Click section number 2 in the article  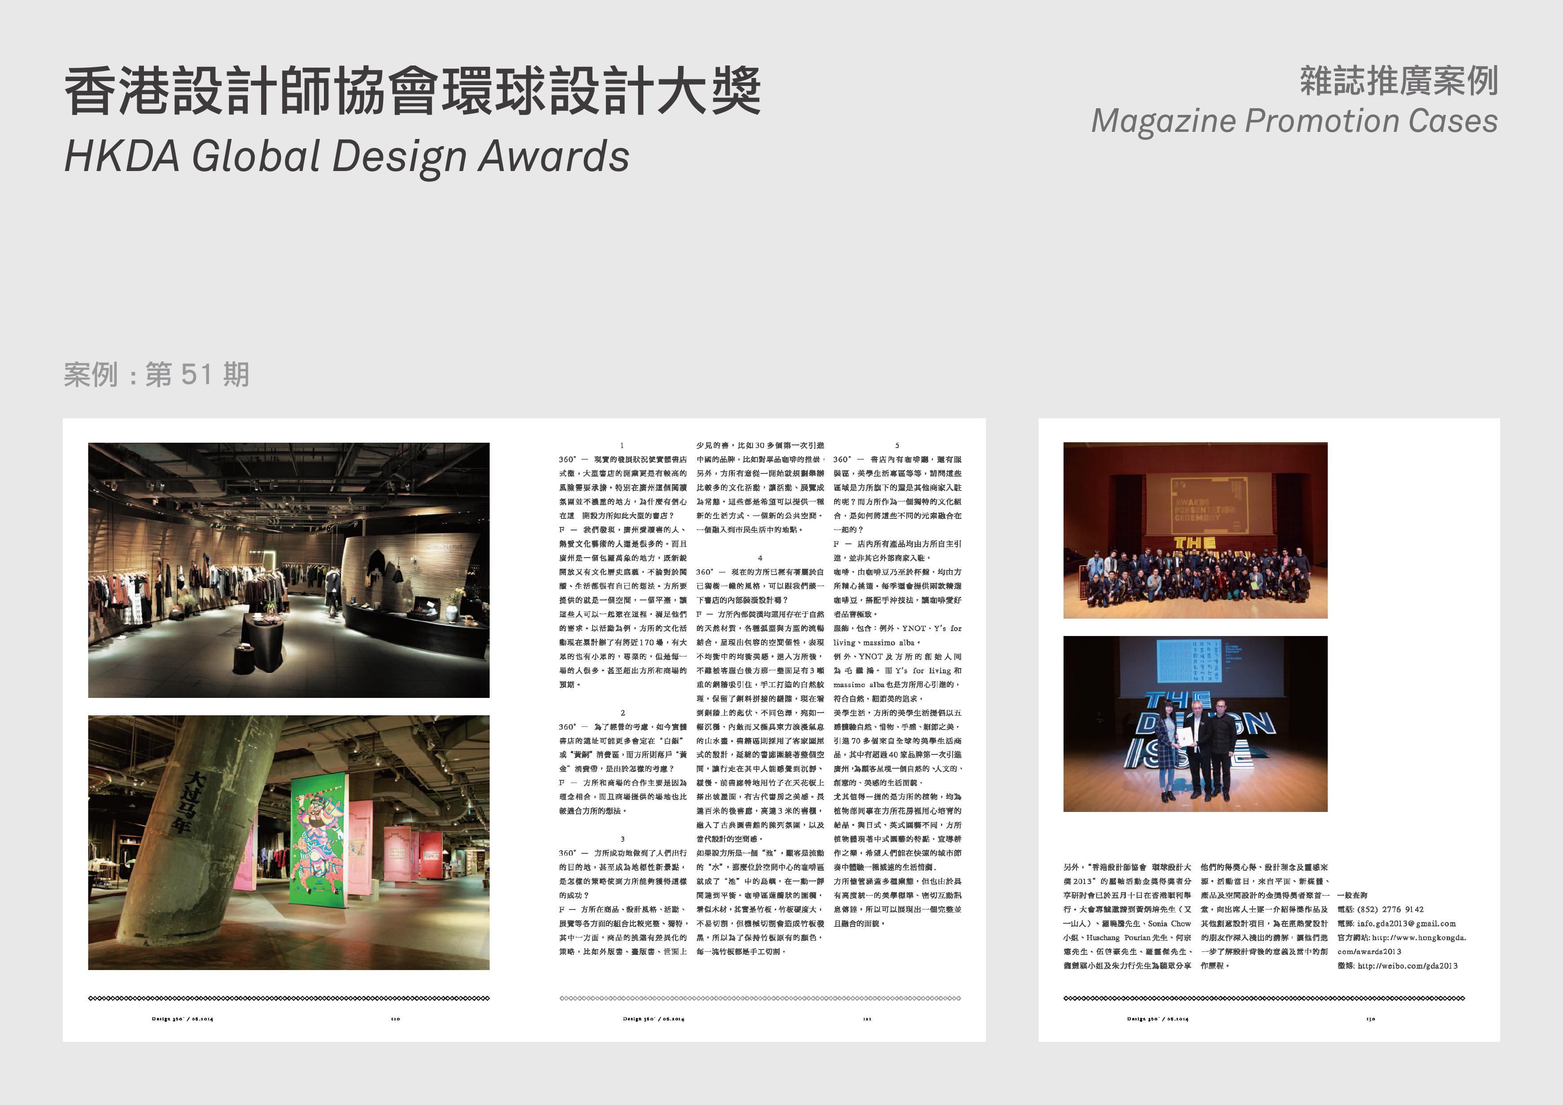point(623,713)
